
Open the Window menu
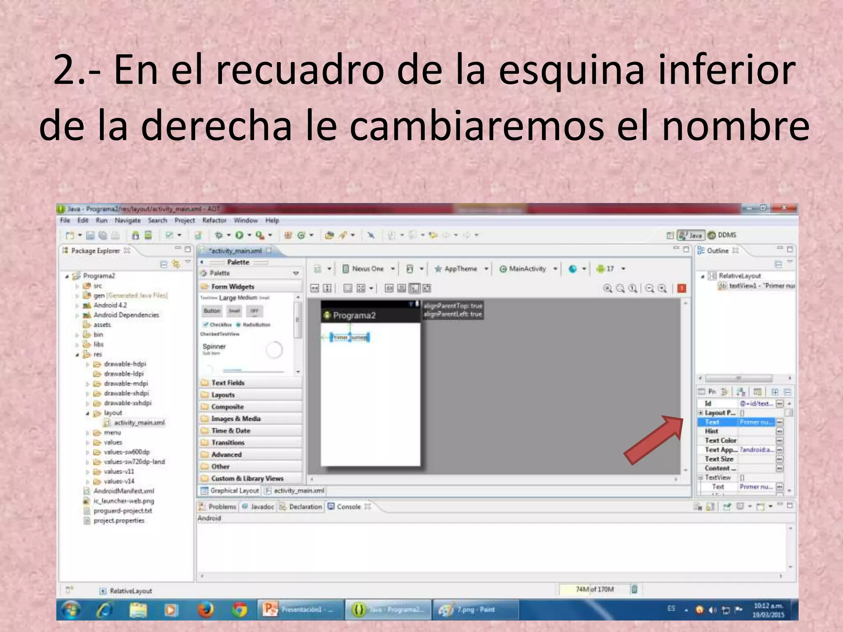point(246,221)
